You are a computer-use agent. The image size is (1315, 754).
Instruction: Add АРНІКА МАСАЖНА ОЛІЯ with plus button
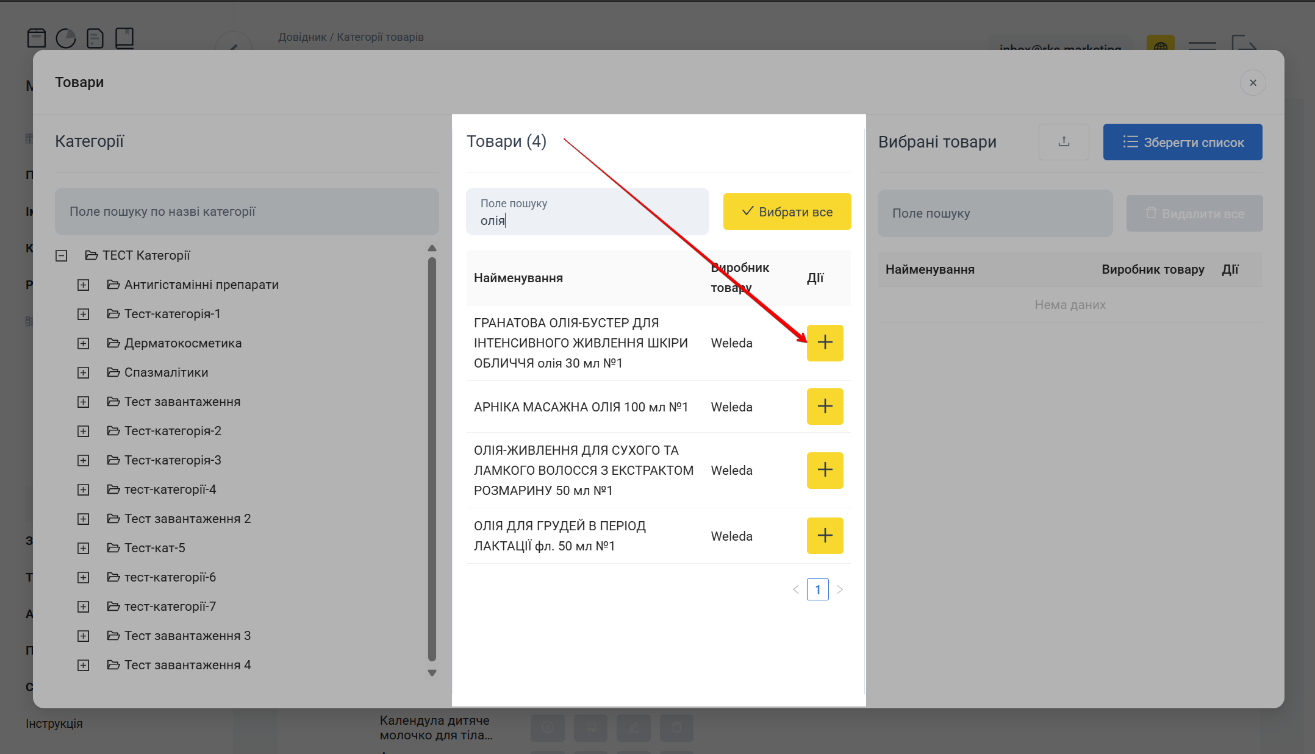(x=825, y=407)
